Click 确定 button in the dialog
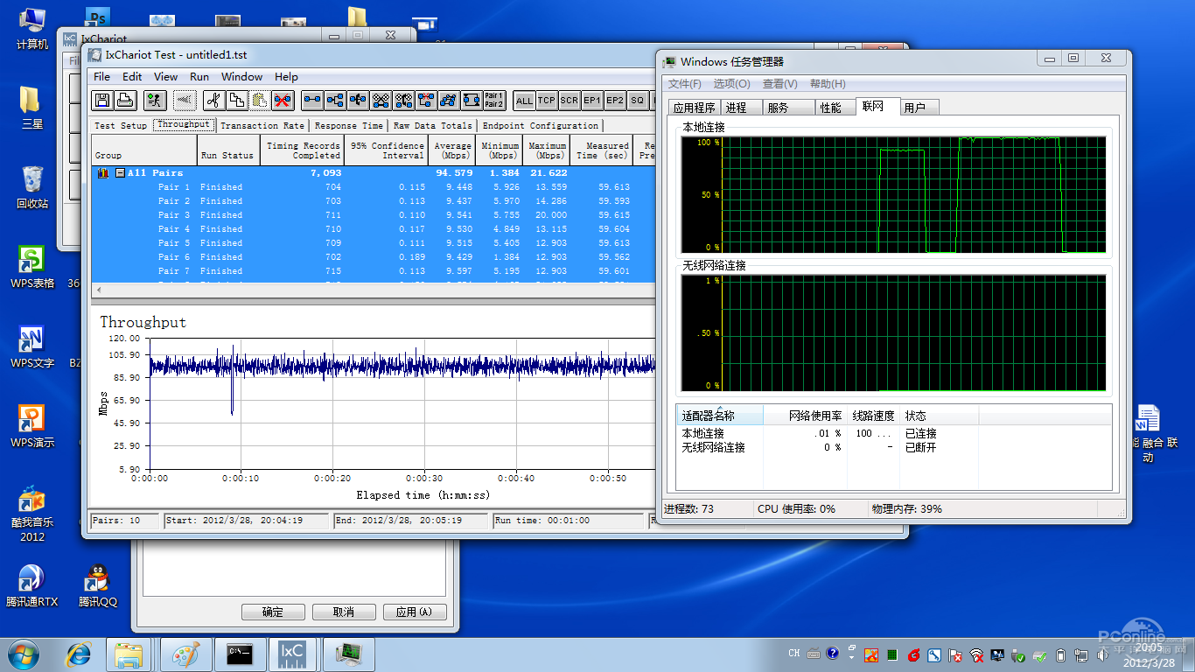 pyautogui.click(x=273, y=612)
